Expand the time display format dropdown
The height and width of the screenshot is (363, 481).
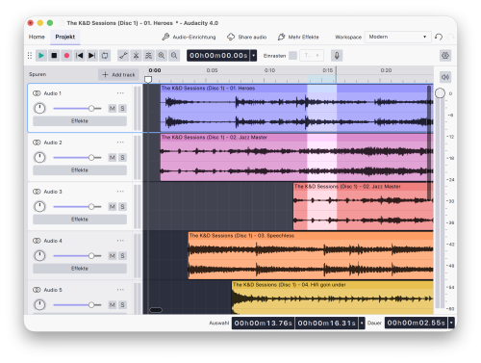(x=254, y=56)
